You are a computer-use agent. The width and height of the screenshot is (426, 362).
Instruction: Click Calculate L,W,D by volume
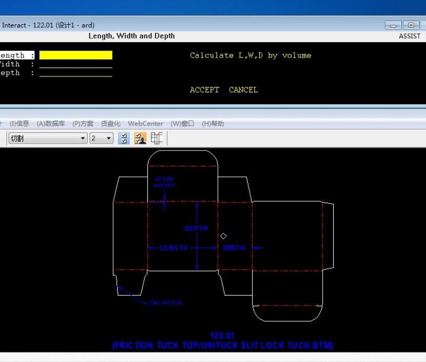tap(250, 55)
